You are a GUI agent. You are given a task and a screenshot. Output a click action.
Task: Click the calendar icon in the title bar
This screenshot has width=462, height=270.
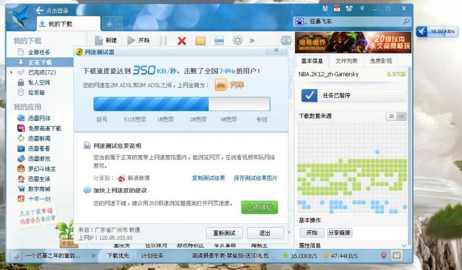(x=337, y=9)
